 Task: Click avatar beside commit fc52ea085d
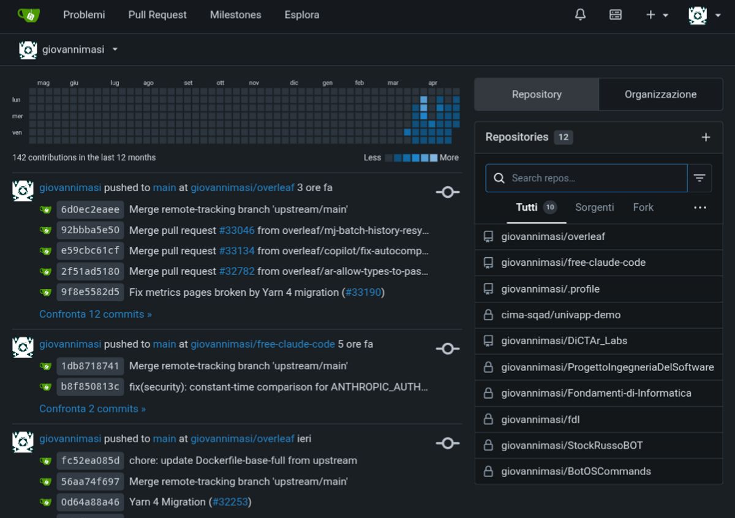(x=45, y=460)
